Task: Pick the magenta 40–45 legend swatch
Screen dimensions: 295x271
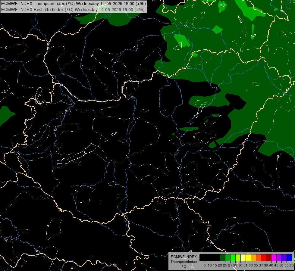Action: pyautogui.click(x=274, y=257)
